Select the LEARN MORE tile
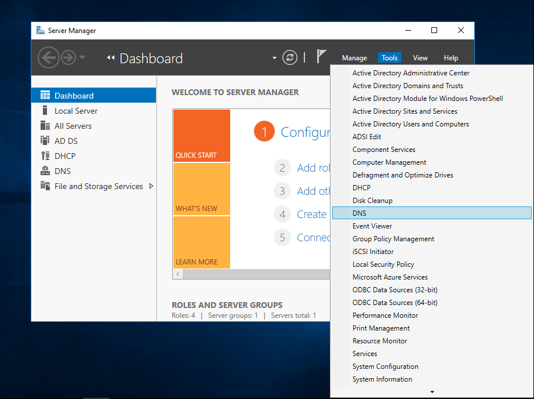Screen dimensions: 534x399 pos(202,242)
